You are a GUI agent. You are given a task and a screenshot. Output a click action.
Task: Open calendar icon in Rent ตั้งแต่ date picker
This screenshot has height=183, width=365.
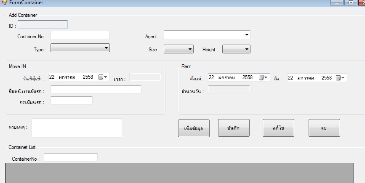[263, 77]
